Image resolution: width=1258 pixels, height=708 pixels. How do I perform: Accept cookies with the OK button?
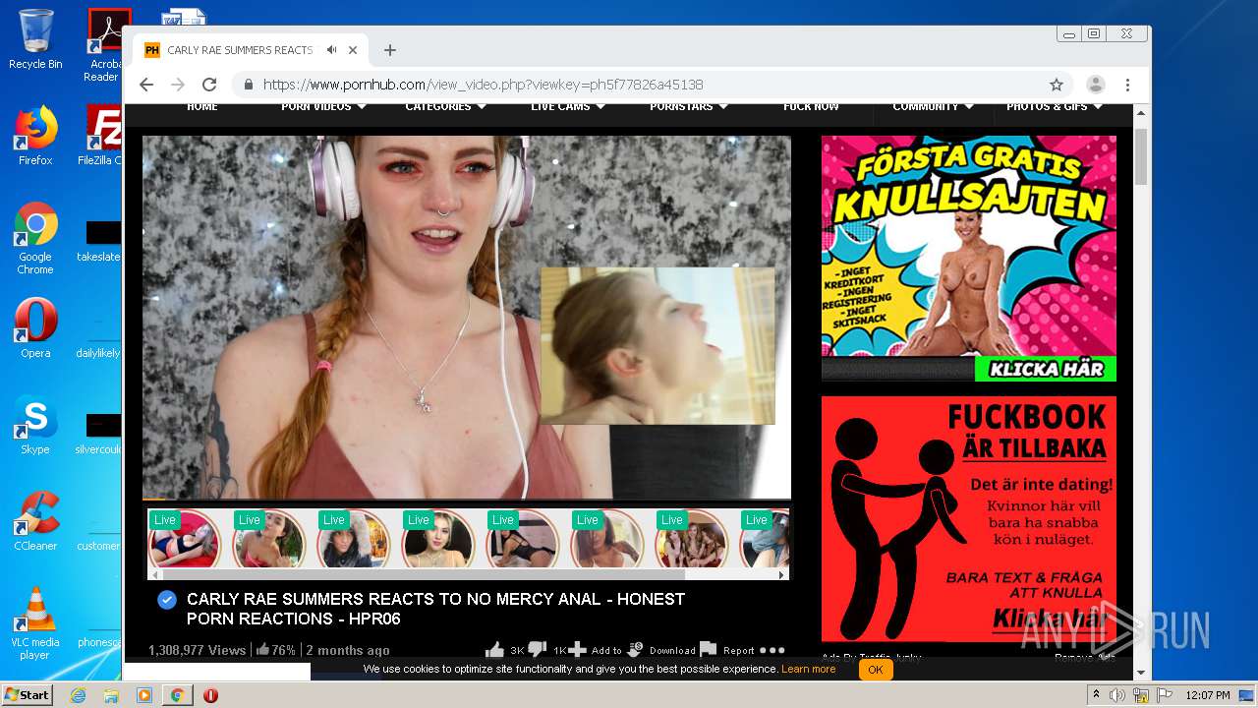click(x=875, y=670)
